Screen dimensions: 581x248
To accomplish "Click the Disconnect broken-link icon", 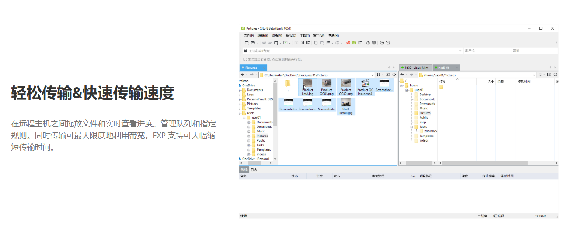I will [264, 43].
